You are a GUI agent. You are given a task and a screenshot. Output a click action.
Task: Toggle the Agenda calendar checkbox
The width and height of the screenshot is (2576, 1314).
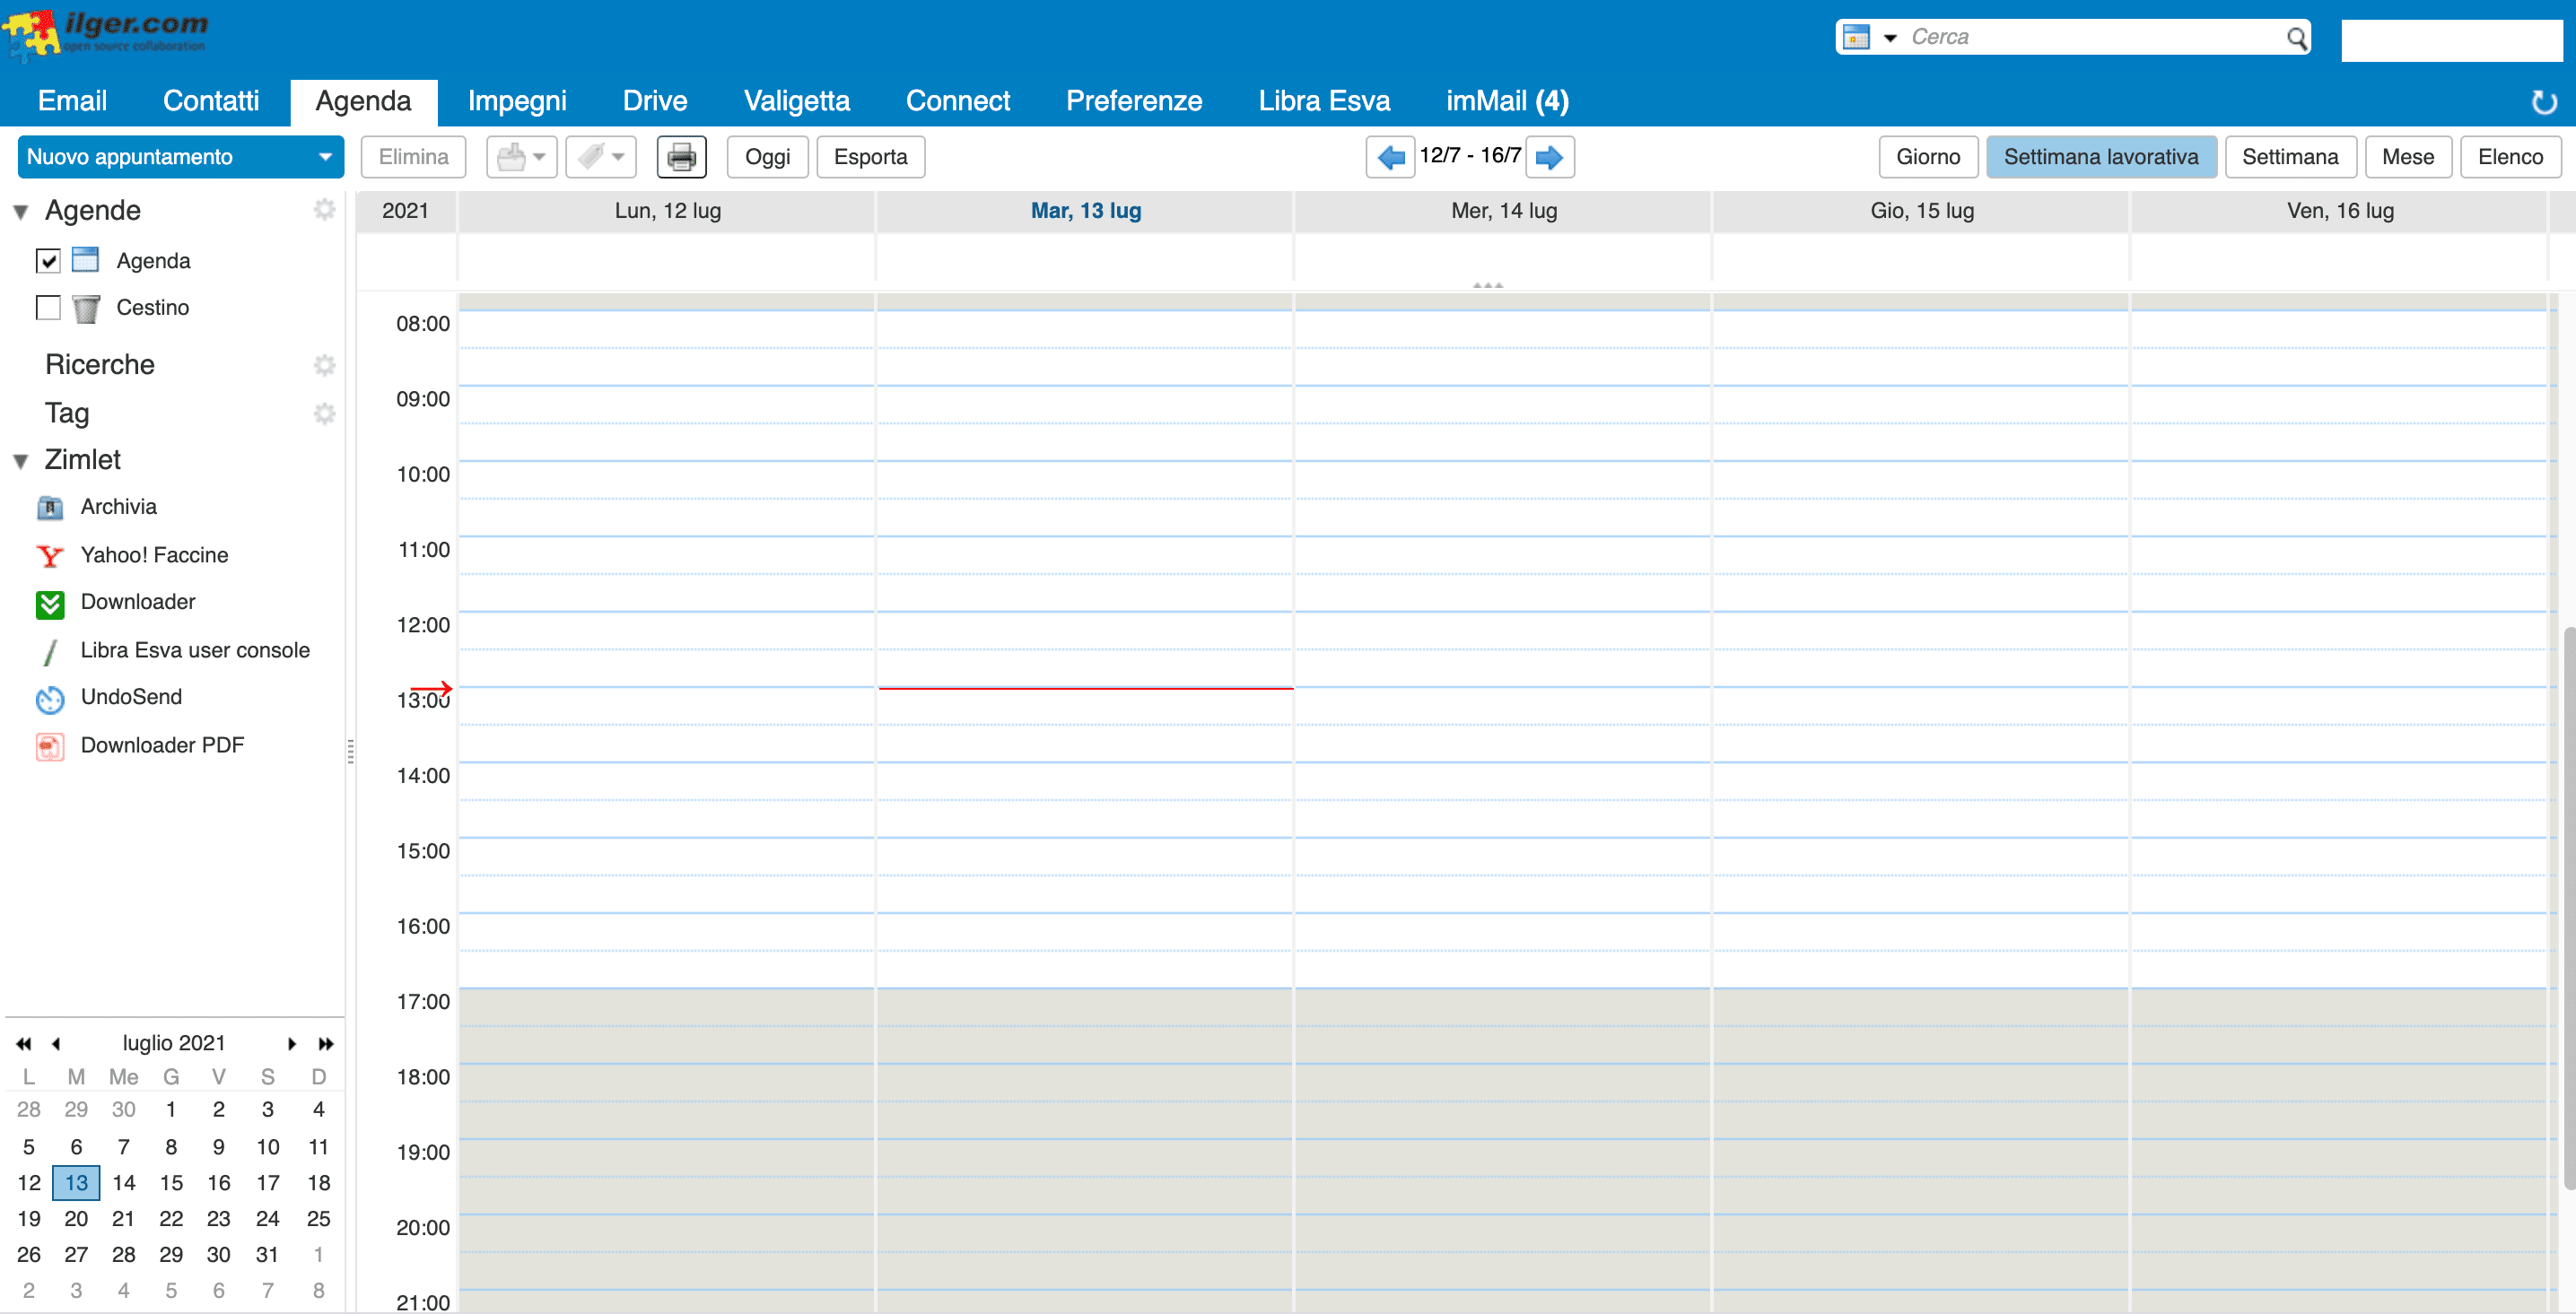(x=48, y=261)
